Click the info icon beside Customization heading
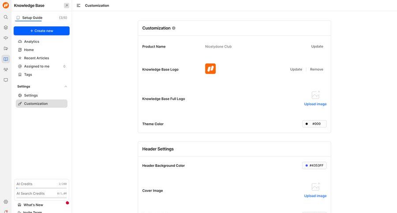397x213 pixels. [174, 28]
